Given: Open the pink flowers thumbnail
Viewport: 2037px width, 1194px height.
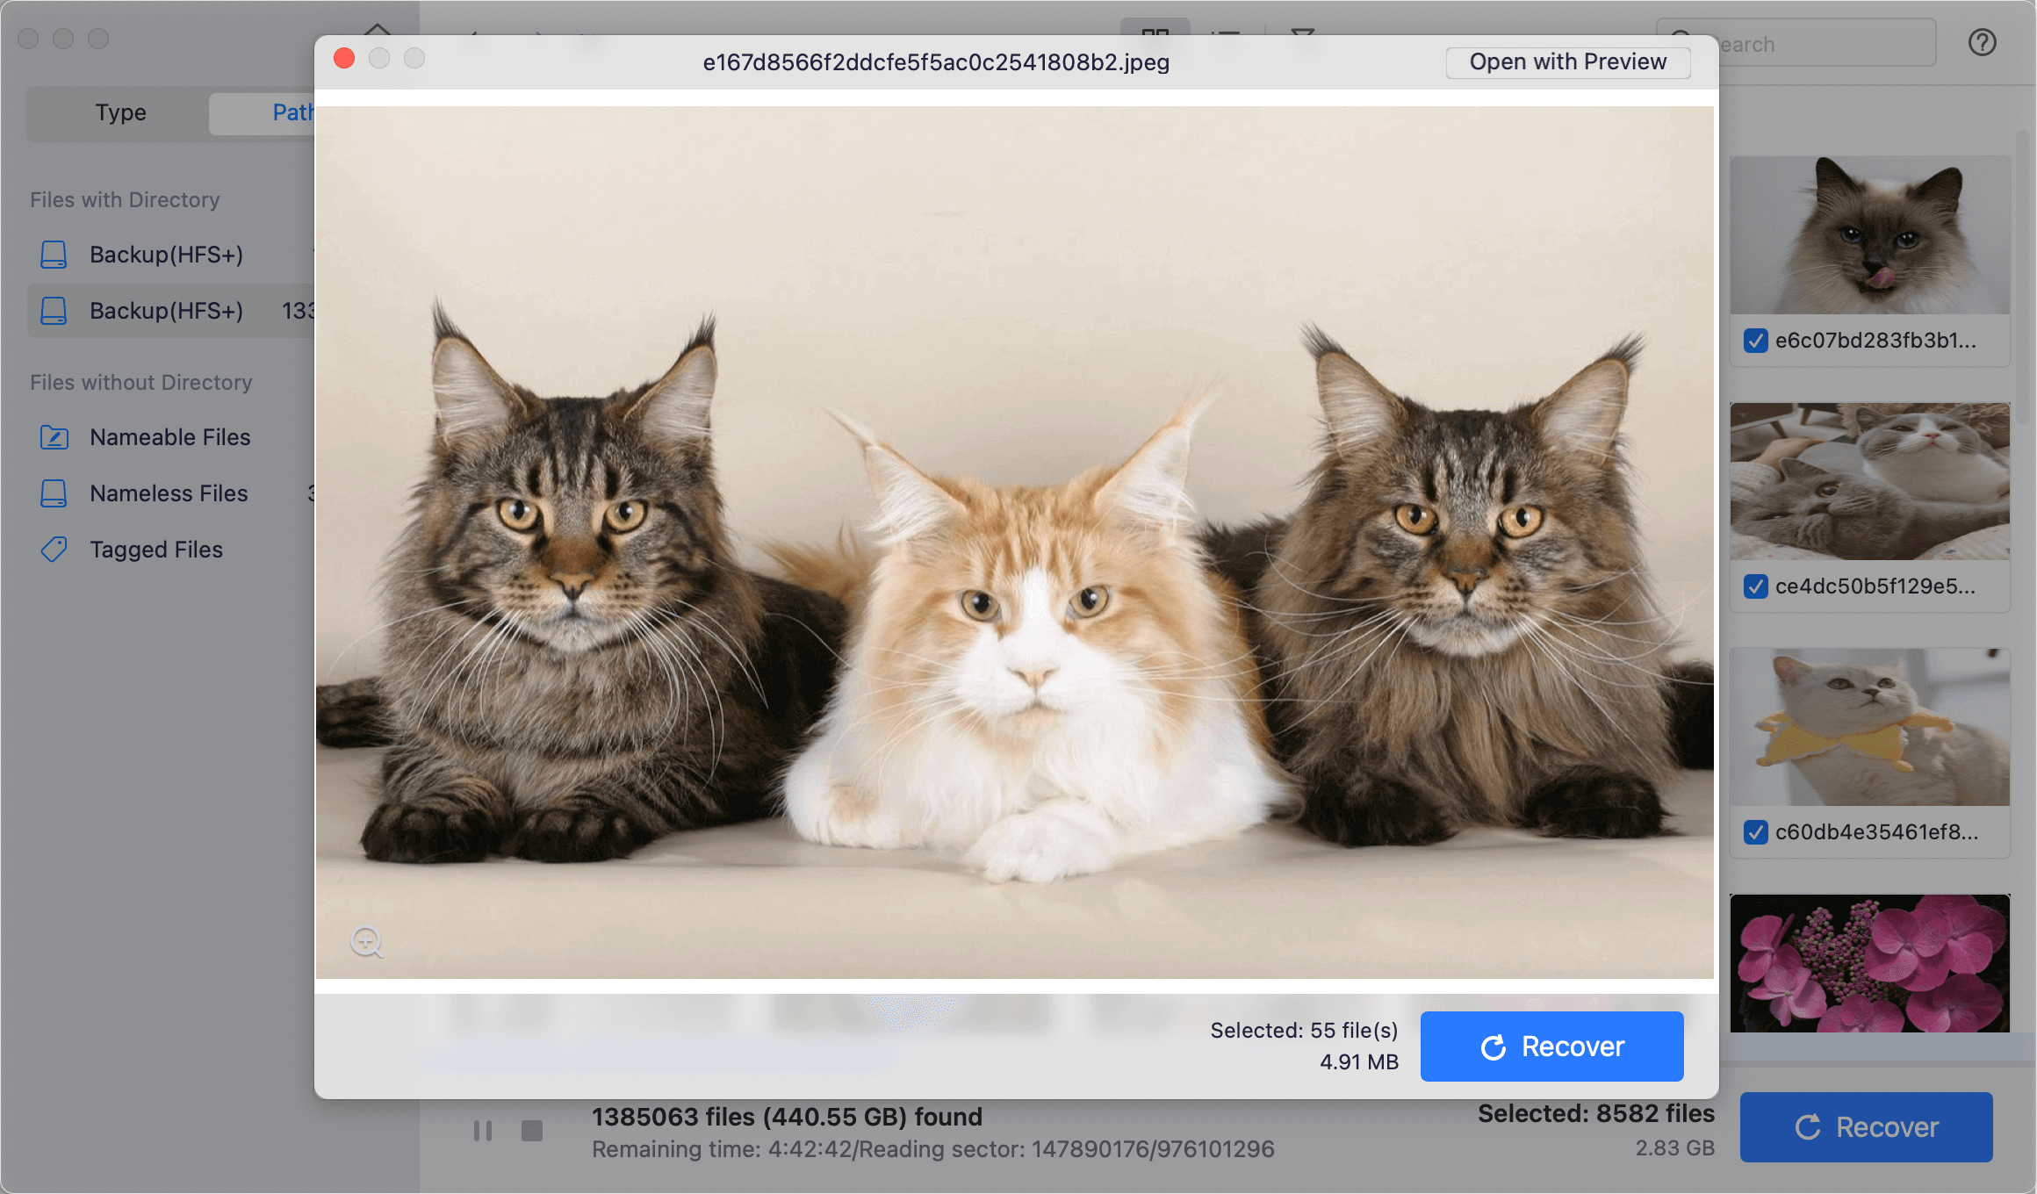Looking at the screenshot, I should (x=1868, y=963).
